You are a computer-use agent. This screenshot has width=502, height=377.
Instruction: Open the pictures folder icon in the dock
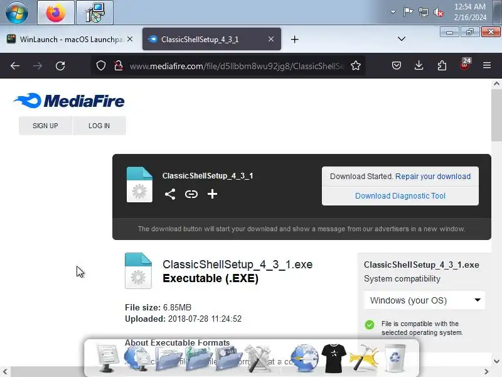coord(229,358)
